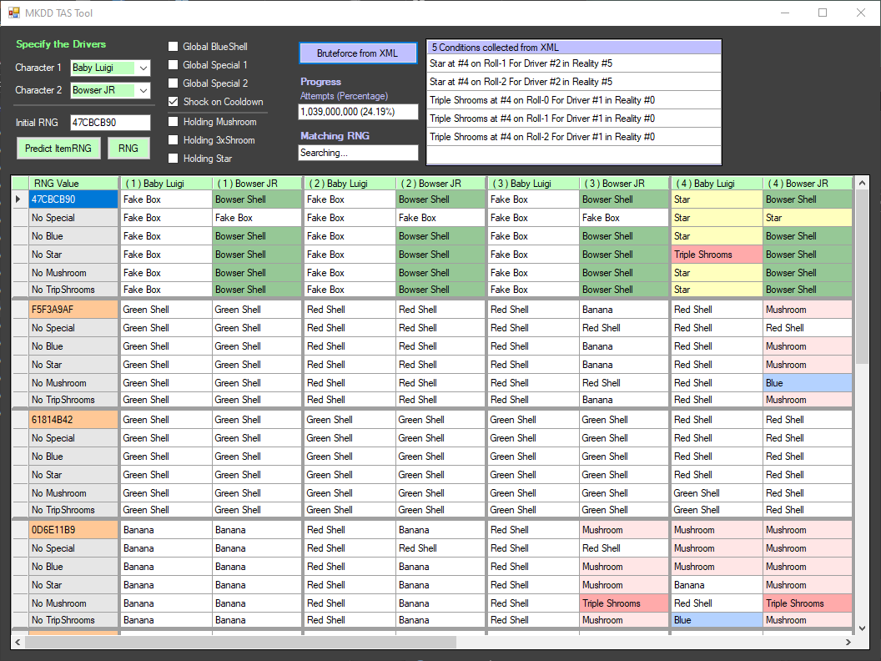The height and width of the screenshot is (661, 881).
Task: Maximize the MKDD TAS Tool window
Action: 823,13
